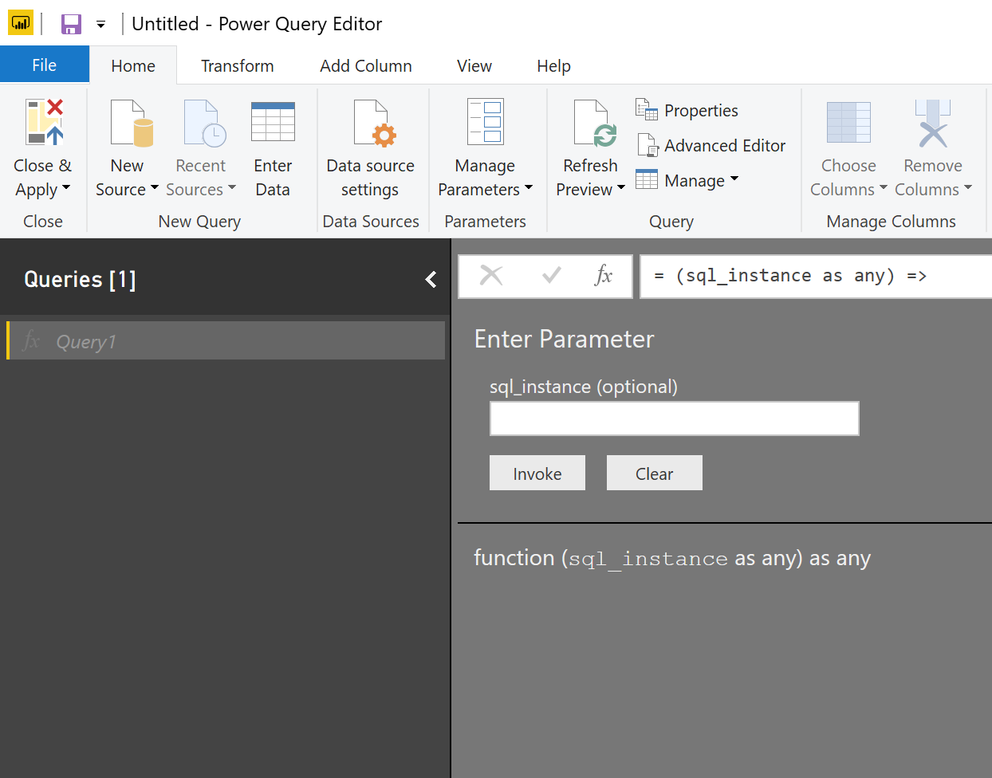
Task: Click the fx icon beside Query1
Action: [x=31, y=341]
